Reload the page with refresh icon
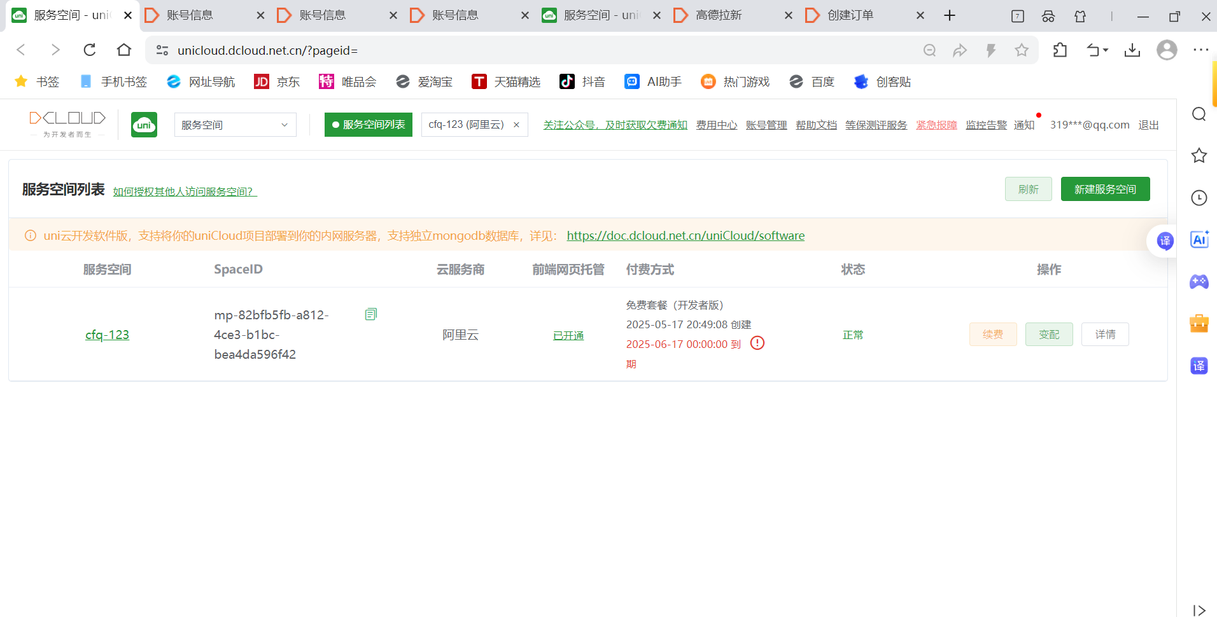The image size is (1217, 617). [x=90, y=50]
